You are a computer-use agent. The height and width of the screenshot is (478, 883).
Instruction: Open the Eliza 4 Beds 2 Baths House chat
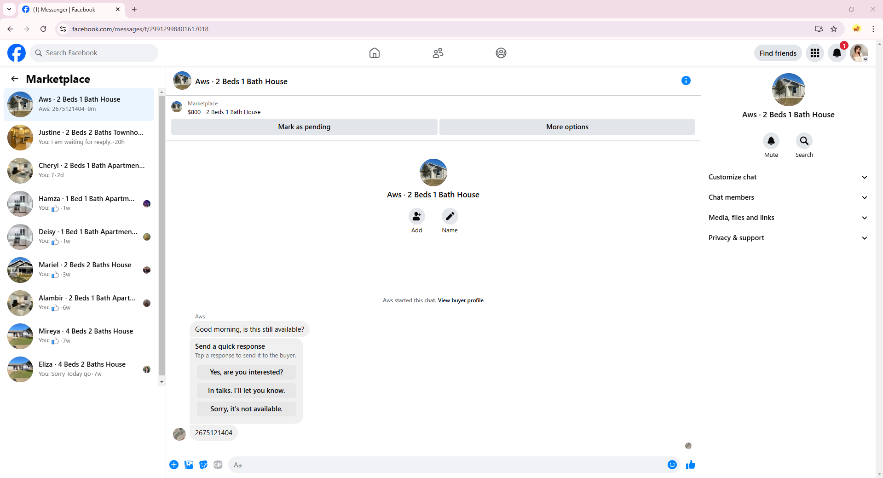[x=79, y=369]
